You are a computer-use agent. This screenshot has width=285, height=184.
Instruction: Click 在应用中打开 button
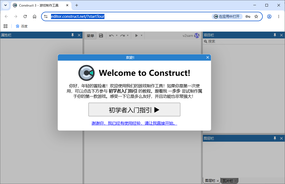tap(227, 16)
